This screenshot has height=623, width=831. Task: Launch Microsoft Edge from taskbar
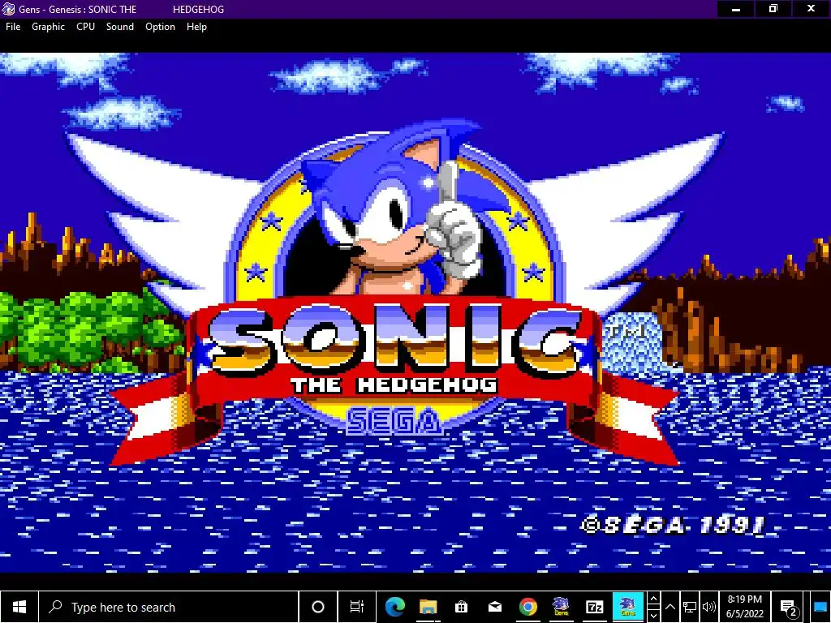[x=395, y=607]
